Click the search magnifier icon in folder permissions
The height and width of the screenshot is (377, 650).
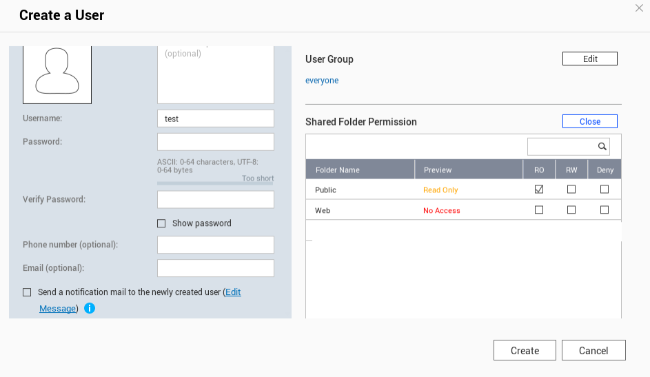[602, 146]
